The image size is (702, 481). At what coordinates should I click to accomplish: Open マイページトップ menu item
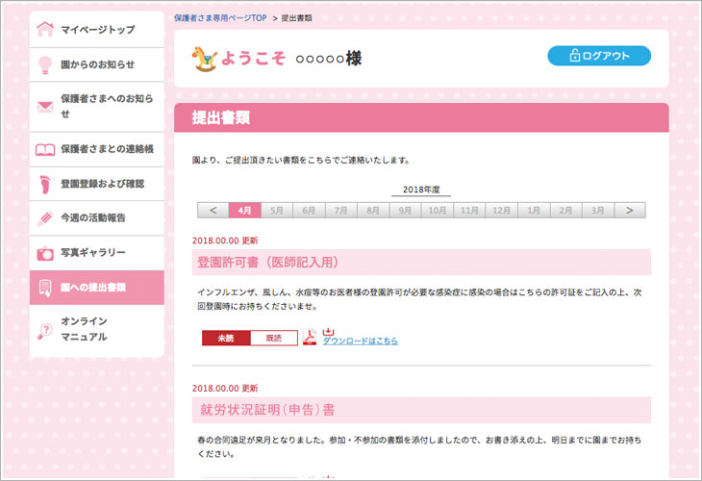(x=97, y=29)
